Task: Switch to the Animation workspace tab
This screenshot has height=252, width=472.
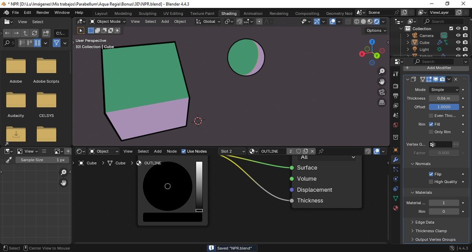Action: click(253, 13)
